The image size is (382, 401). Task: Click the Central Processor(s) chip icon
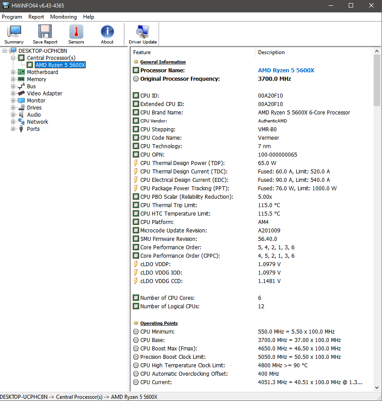pyautogui.click(x=21, y=58)
